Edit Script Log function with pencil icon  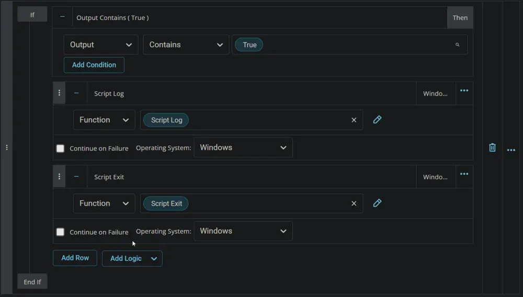(x=377, y=120)
